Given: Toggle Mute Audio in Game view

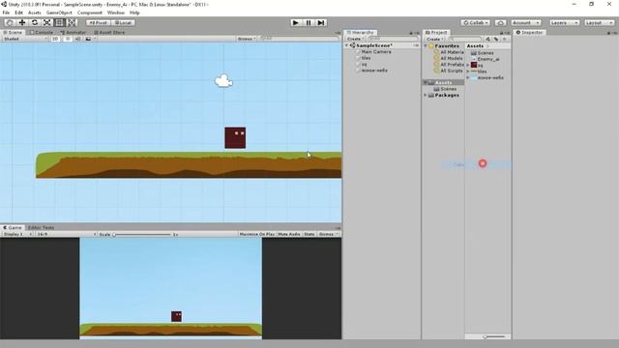Looking at the screenshot, I should click(289, 234).
